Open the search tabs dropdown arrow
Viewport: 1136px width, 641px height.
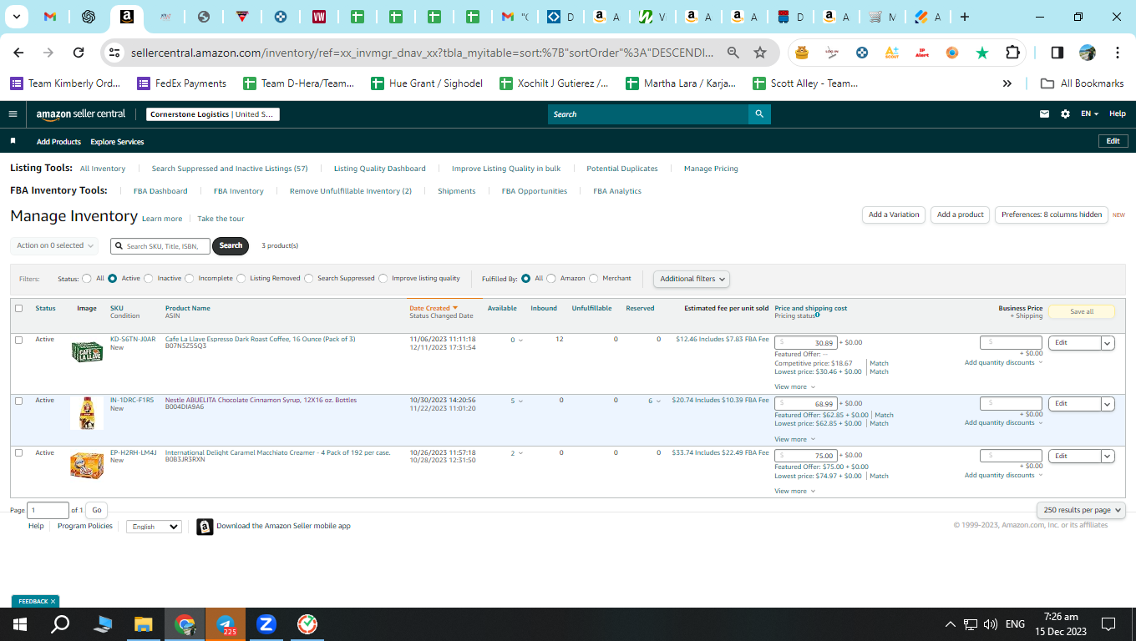(x=17, y=17)
